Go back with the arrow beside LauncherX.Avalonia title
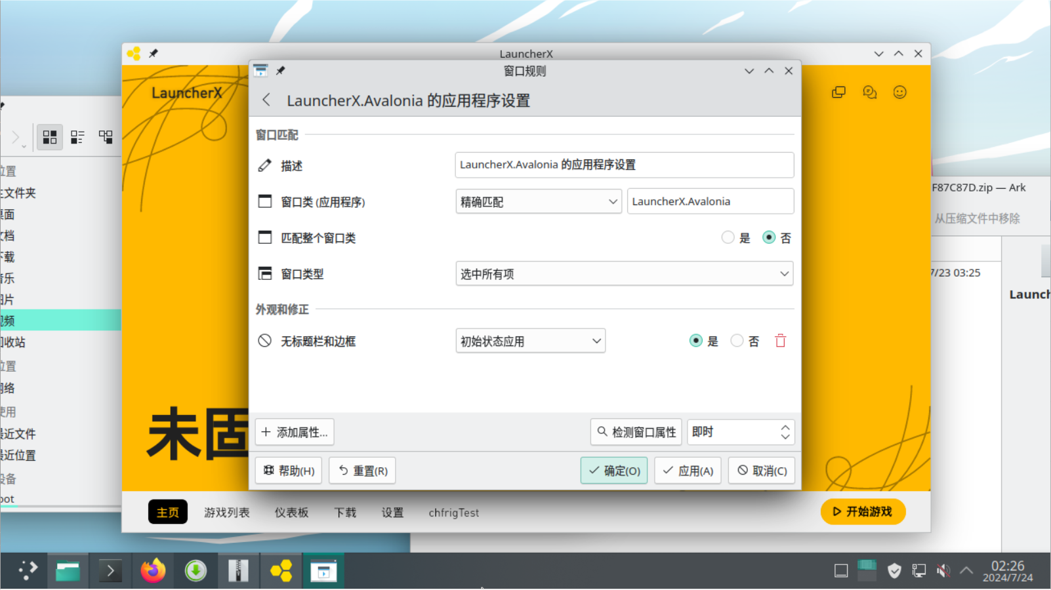Viewport: 1051px width, 590px height. point(266,100)
